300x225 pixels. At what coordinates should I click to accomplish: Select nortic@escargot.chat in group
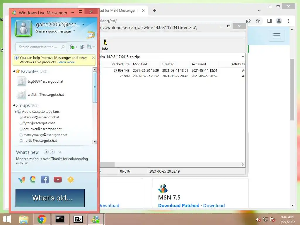pyautogui.click(x=40, y=141)
